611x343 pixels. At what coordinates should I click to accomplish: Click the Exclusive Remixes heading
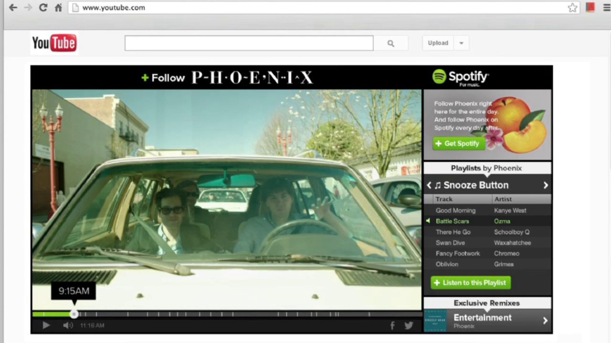pos(486,303)
